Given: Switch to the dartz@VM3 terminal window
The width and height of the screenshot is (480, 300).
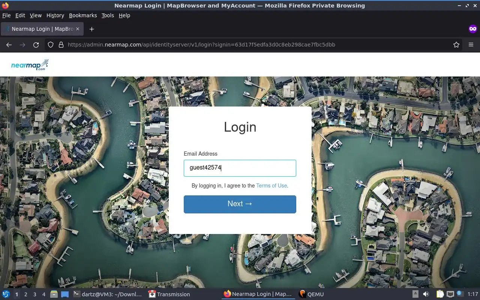Looking at the screenshot, I should pyautogui.click(x=108, y=294).
